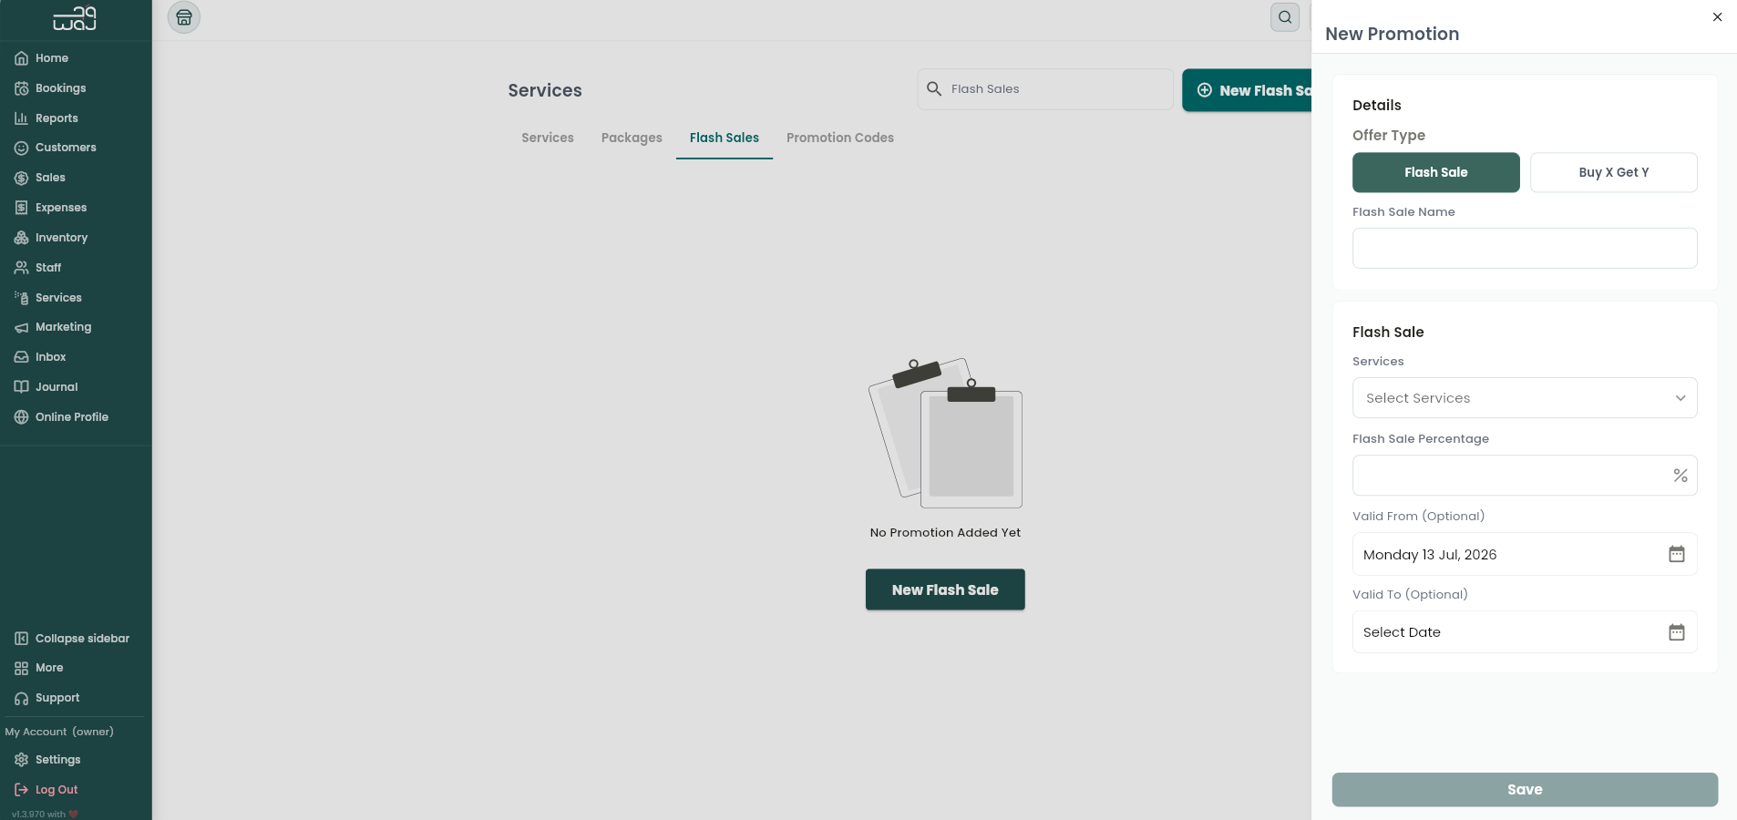Click the Expenses receipt icon

point(21,208)
